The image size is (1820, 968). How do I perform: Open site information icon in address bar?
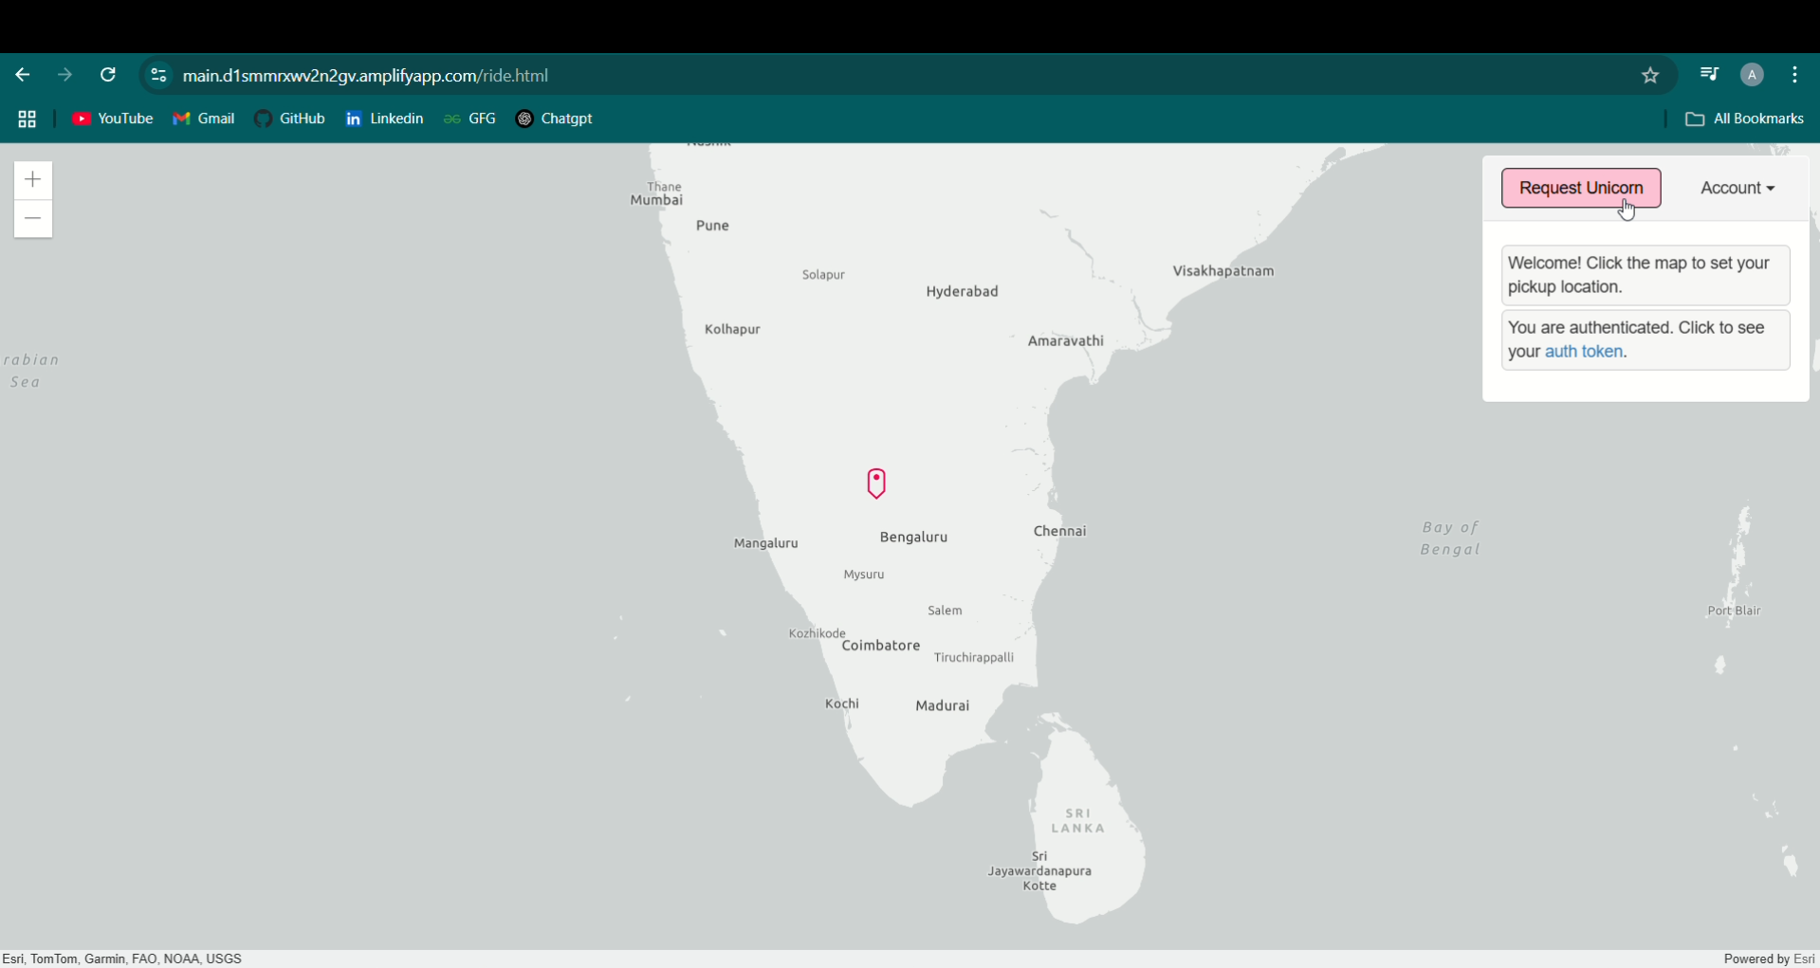tap(158, 76)
